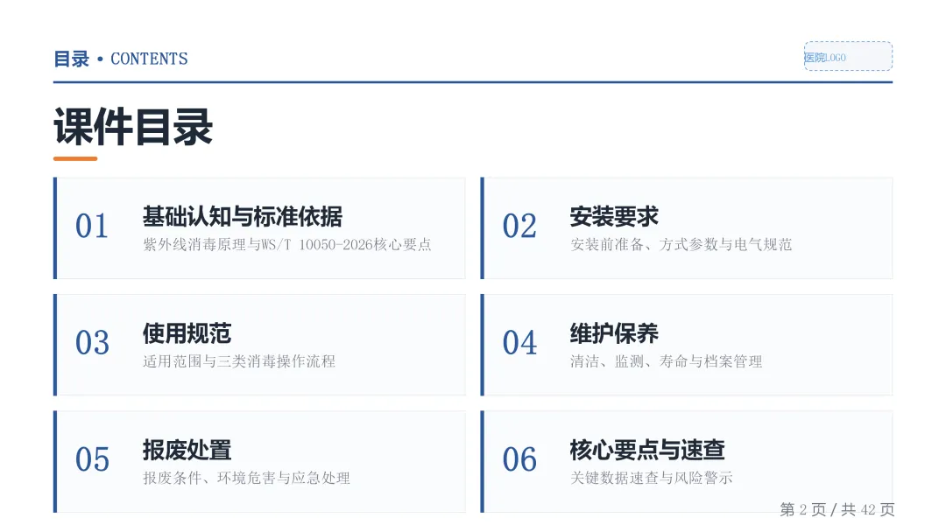Viewport: 946px width, 532px height.
Task: Select the 06 section number
Action: [x=519, y=459]
